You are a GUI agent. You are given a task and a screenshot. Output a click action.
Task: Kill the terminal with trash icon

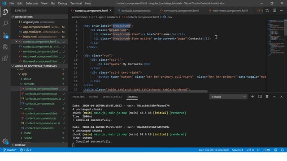(267, 97)
